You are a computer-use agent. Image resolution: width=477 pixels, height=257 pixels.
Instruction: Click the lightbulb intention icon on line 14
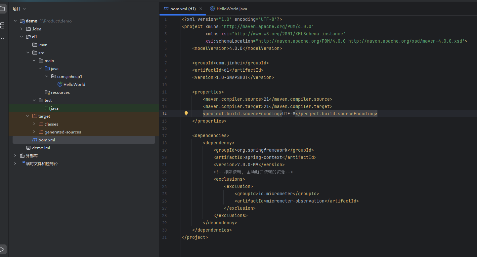(x=186, y=114)
